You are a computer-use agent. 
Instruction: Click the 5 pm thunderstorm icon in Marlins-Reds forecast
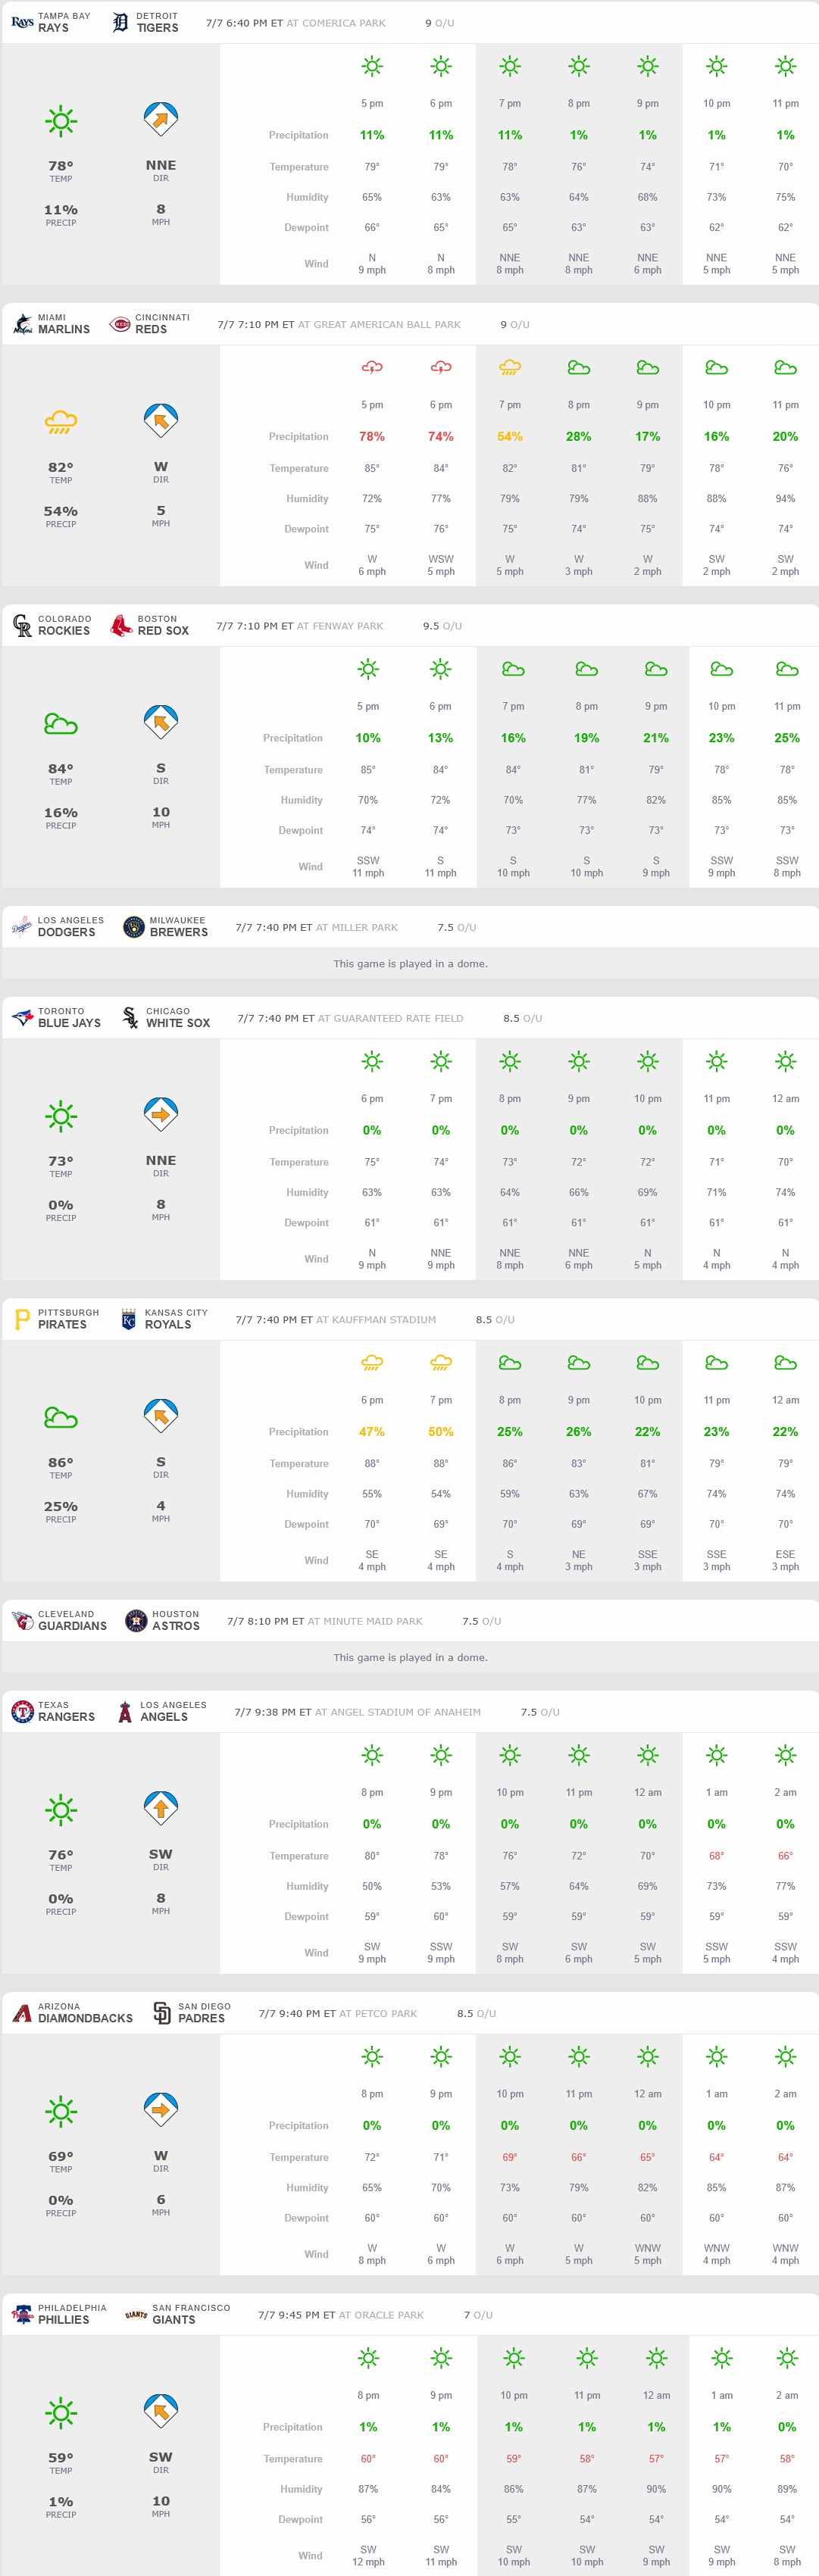(372, 368)
